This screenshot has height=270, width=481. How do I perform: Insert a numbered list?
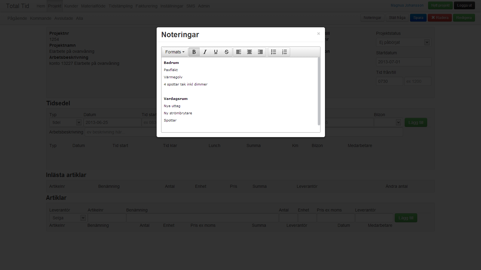coord(284,52)
